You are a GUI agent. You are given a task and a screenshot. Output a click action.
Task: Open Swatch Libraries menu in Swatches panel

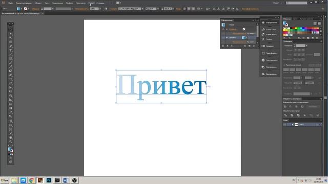[285, 38]
